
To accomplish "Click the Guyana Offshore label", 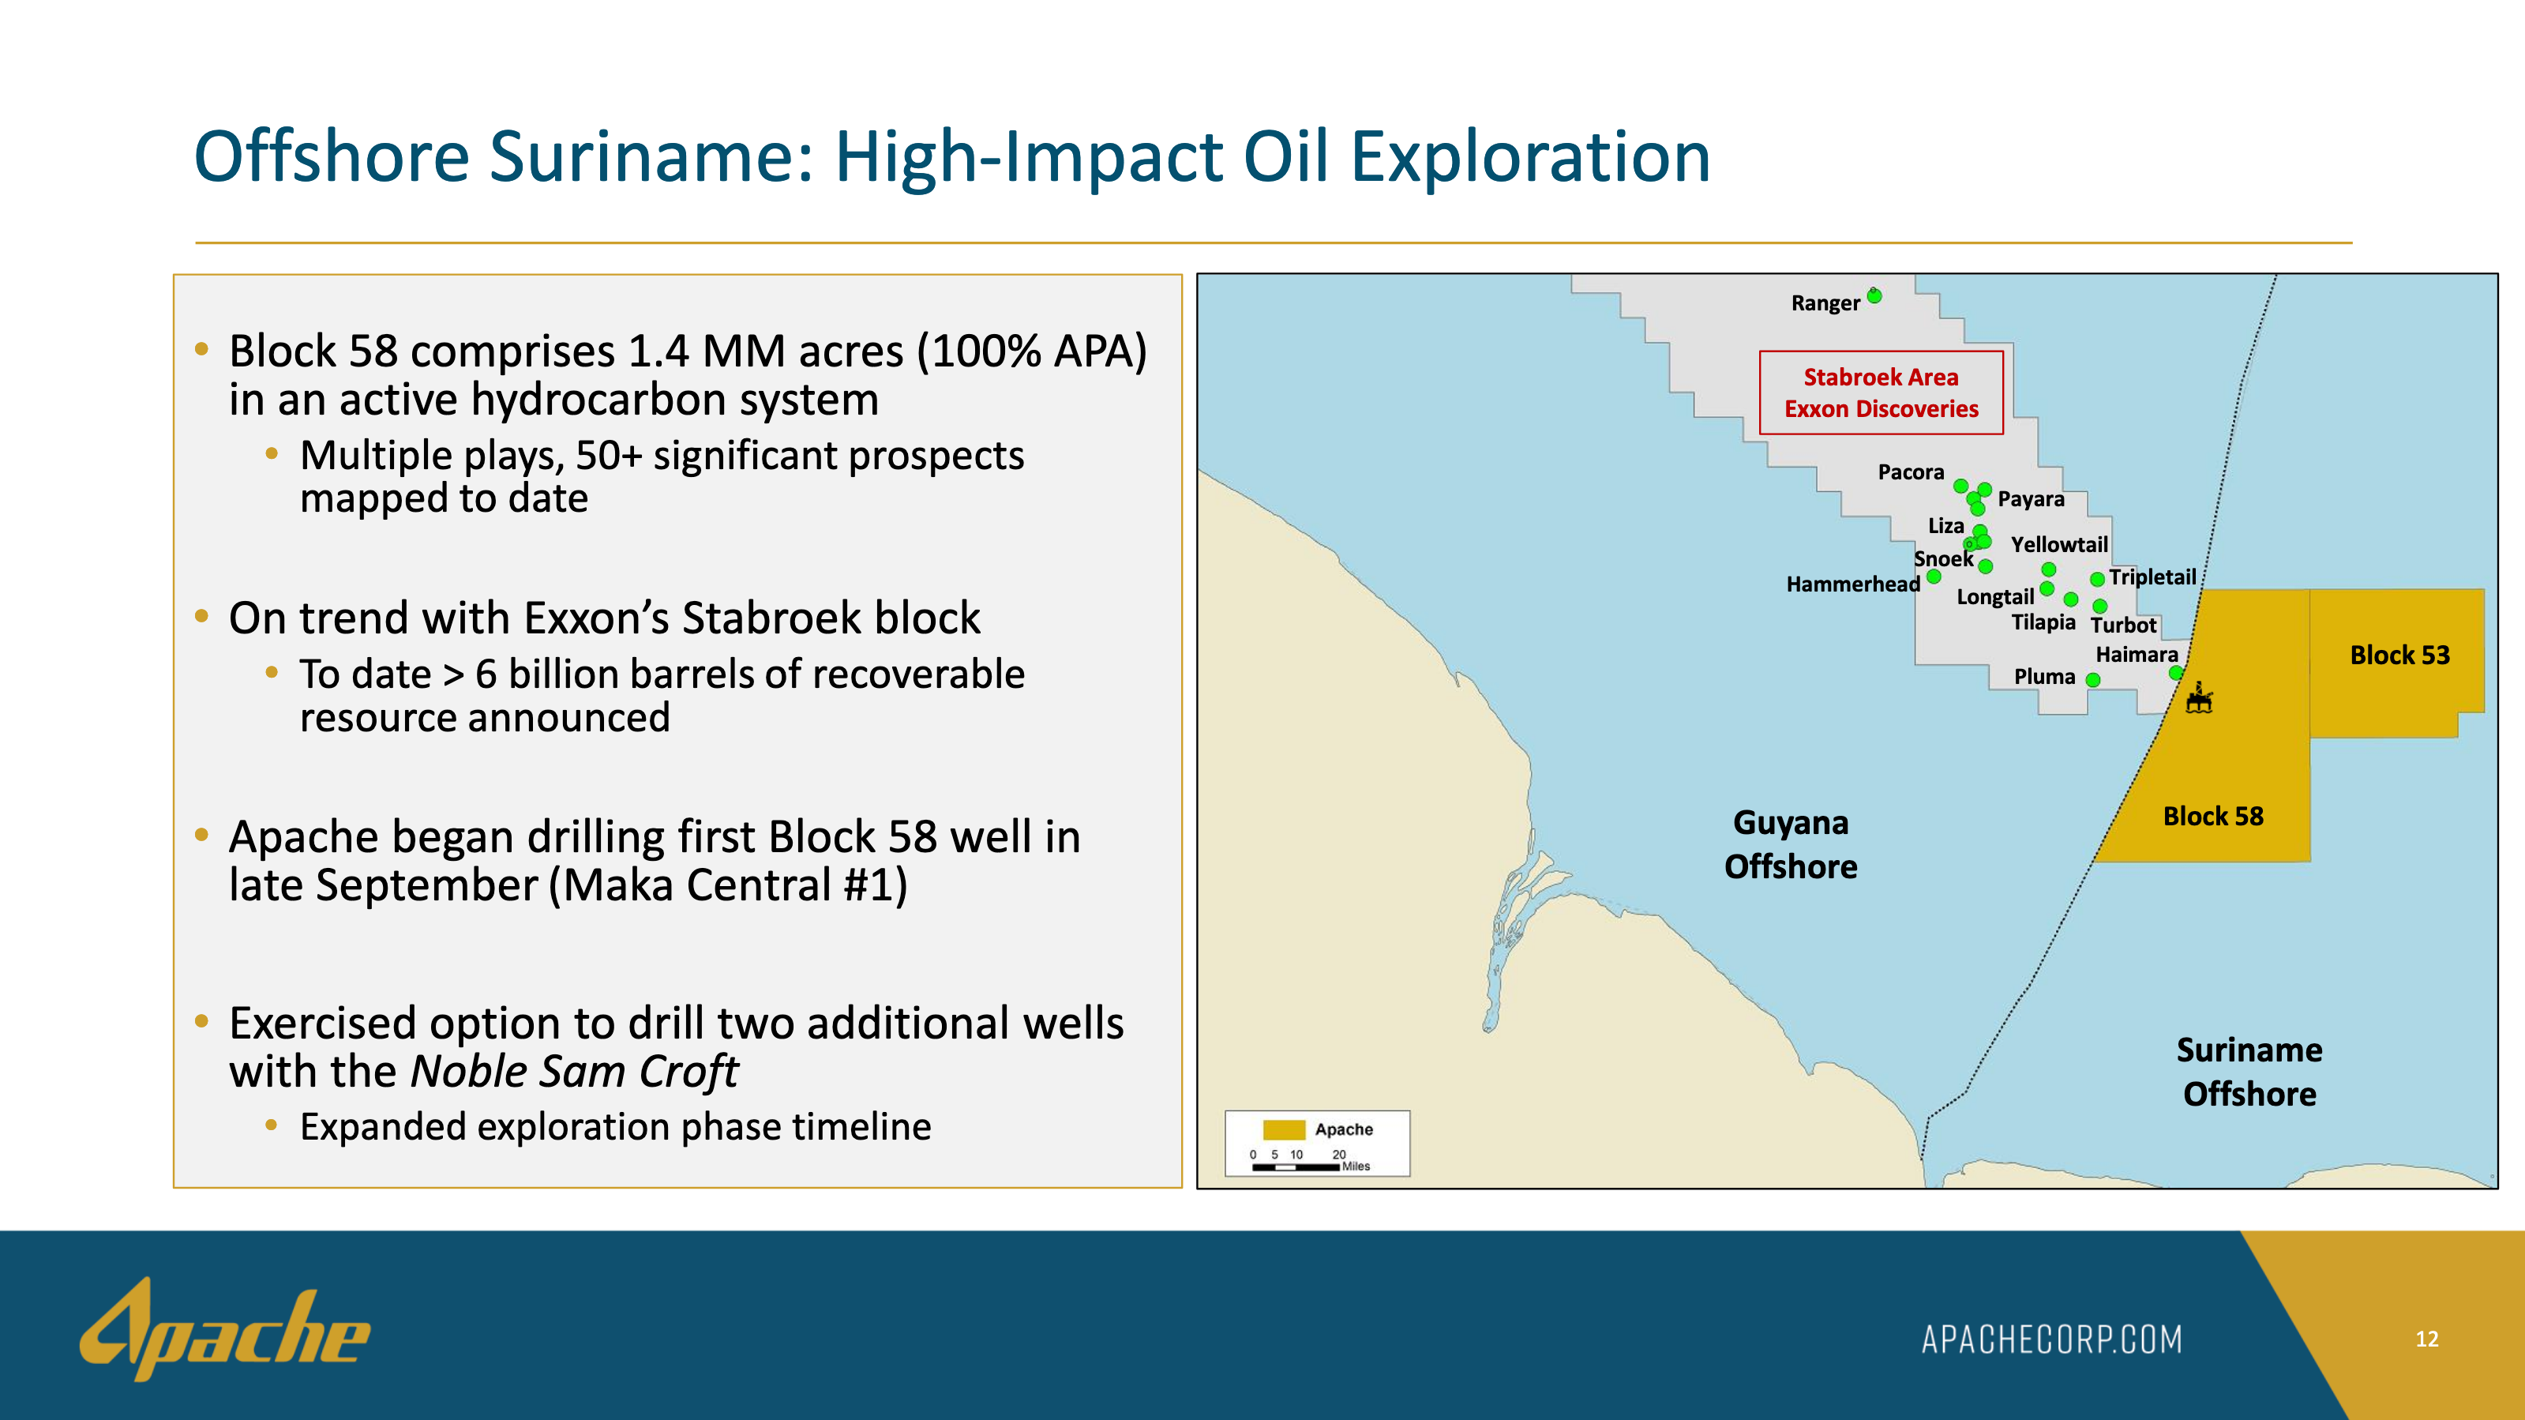I will [x=1791, y=844].
